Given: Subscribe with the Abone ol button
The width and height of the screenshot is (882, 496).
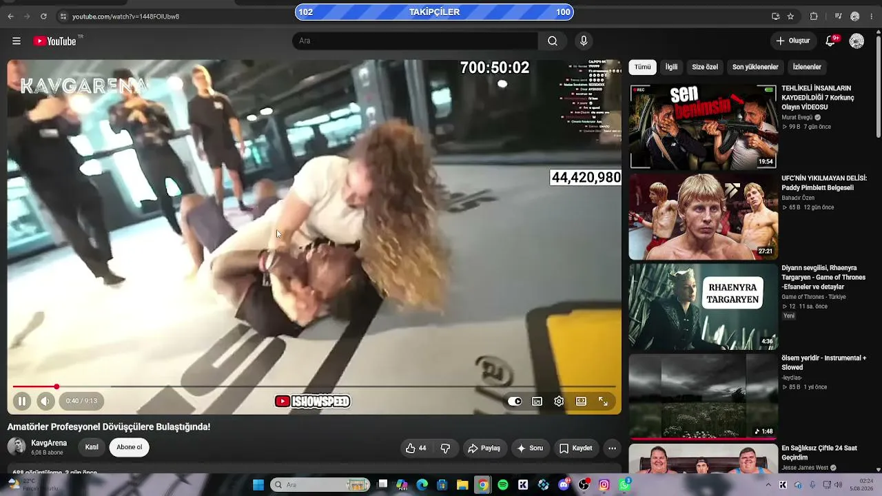Looking at the screenshot, I should 129,447.
